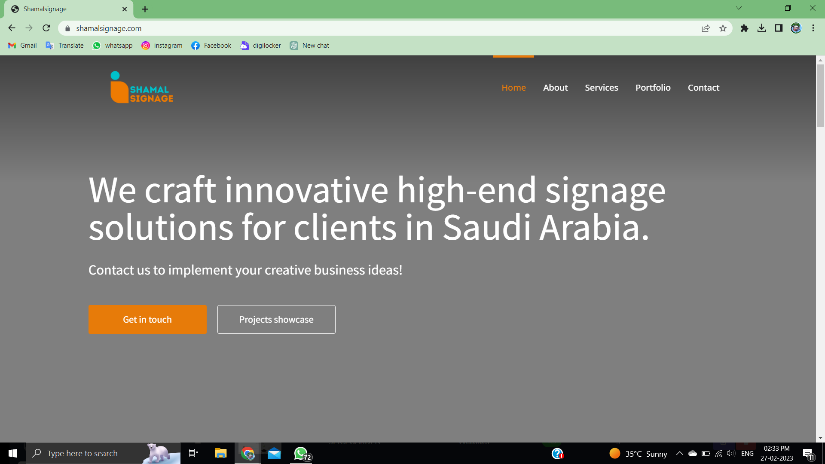Open the Chrome three-dot menu
The image size is (825, 464).
tap(813, 28)
